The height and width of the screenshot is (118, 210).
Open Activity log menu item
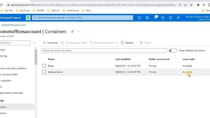pos(4,56)
